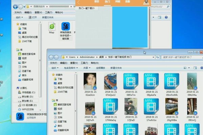Open CD 驱动器 (Z:) in the sidebar
This screenshot has width=203, height=135.
pos(27,105)
